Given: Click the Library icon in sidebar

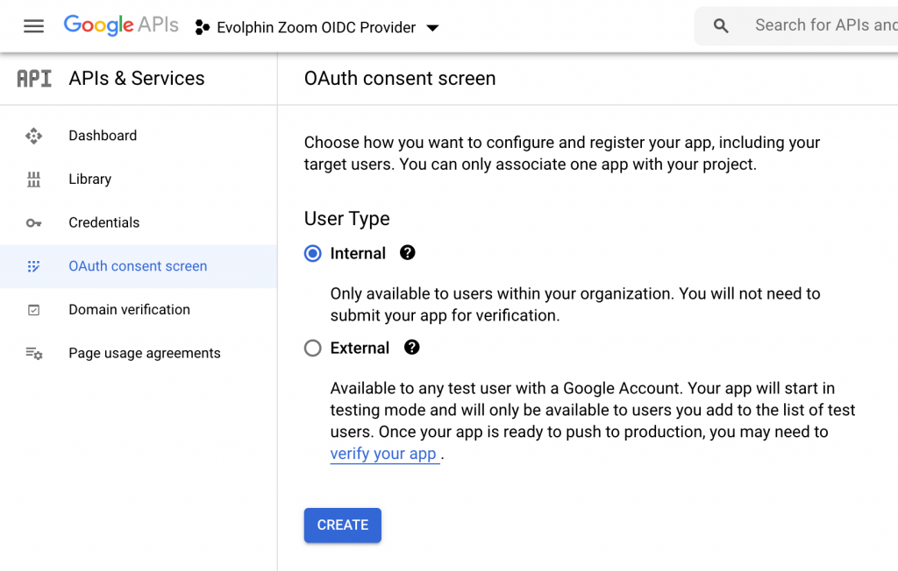Looking at the screenshot, I should [33, 180].
